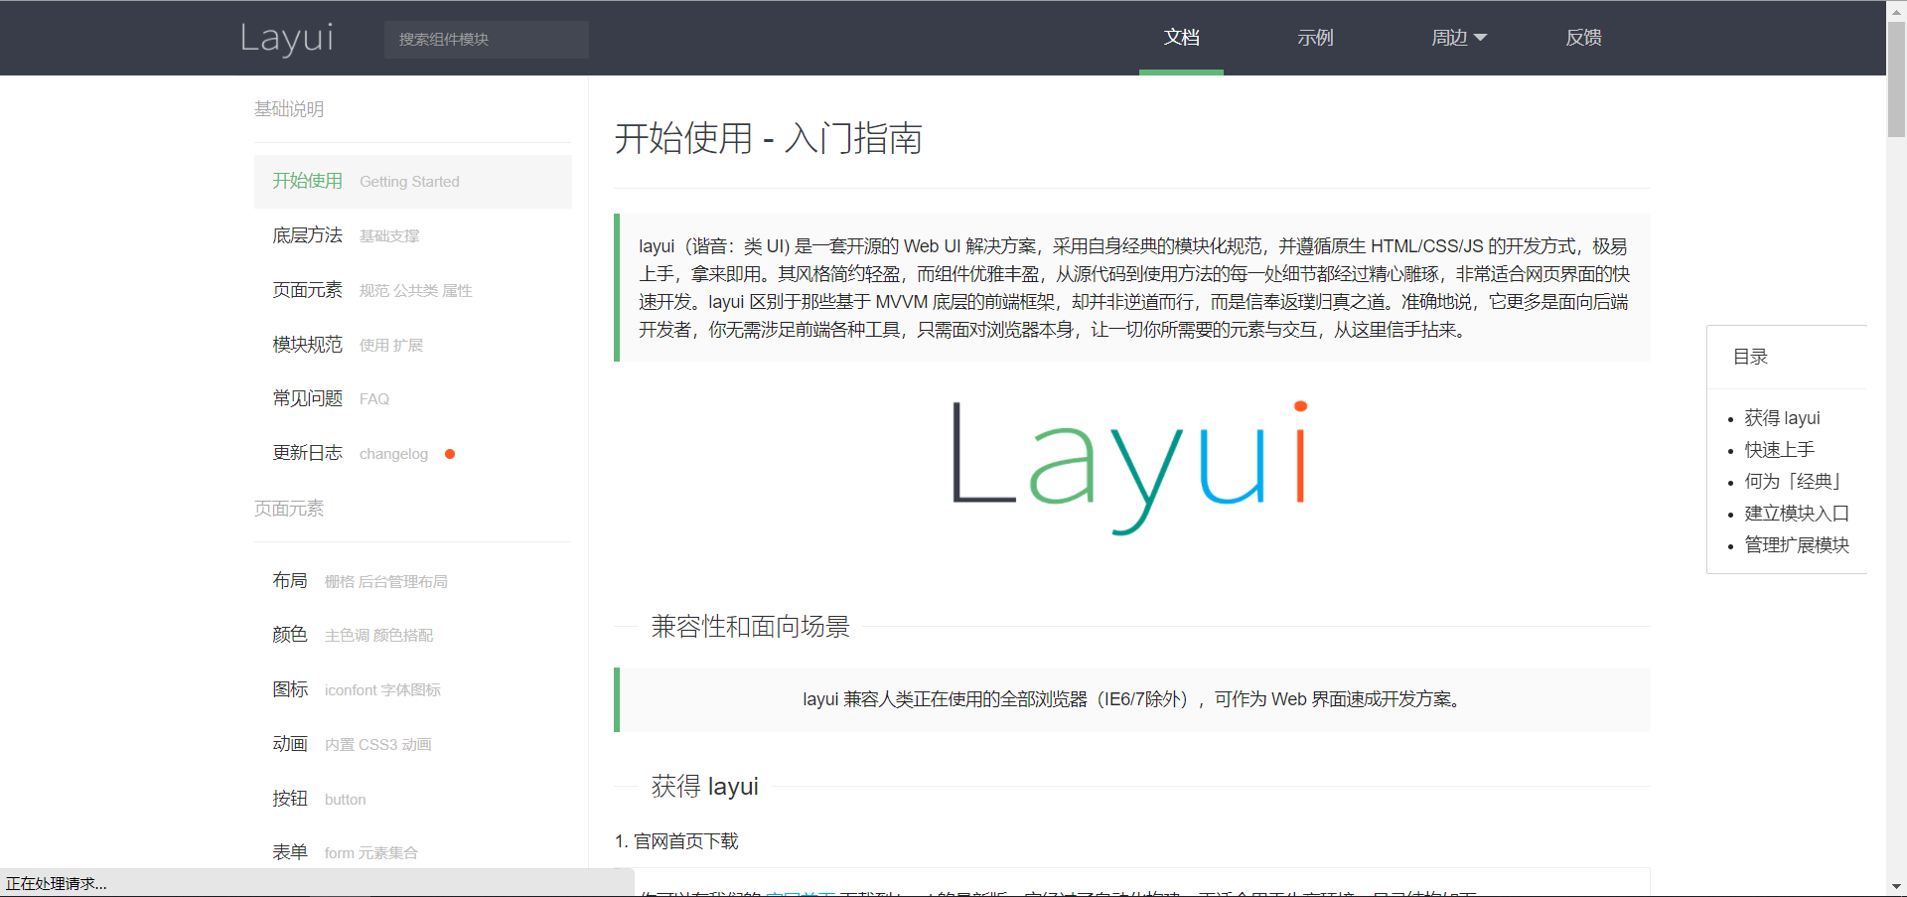Image resolution: width=1907 pixels, height=897 pixels.
Task: Click the 1. 官网首页下载 text
Action: [676, 841]
